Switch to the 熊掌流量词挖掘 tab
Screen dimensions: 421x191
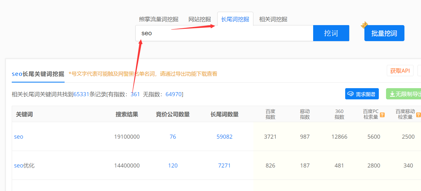click(159, 19)
